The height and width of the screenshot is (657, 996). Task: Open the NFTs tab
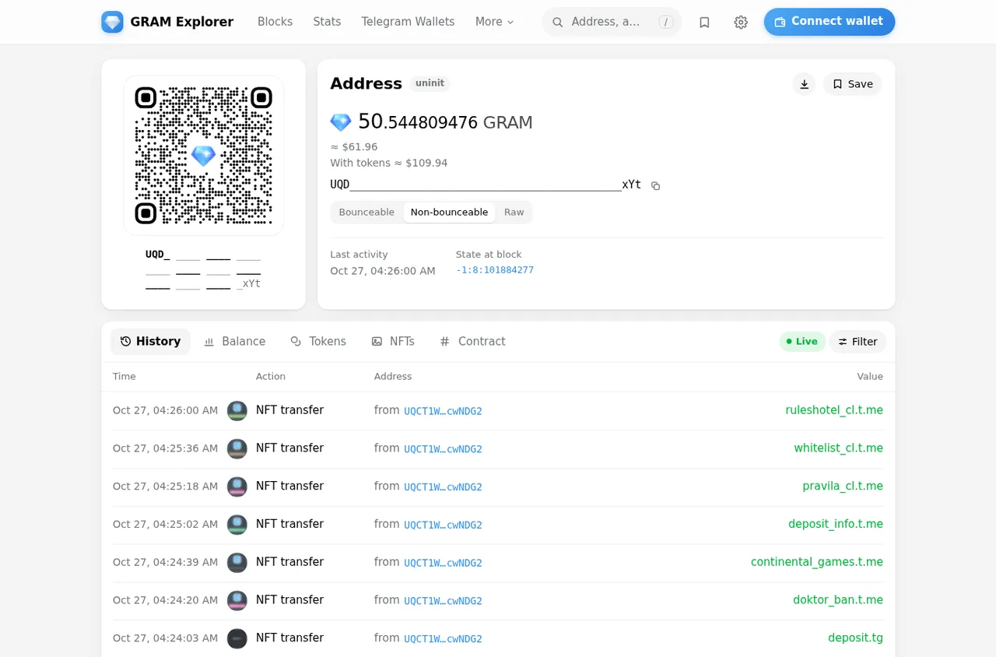point(393,342)
